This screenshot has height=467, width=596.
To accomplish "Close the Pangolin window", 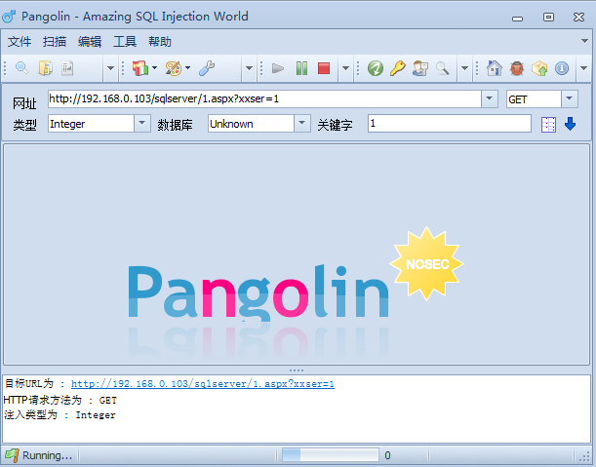I will coord(578,18).
